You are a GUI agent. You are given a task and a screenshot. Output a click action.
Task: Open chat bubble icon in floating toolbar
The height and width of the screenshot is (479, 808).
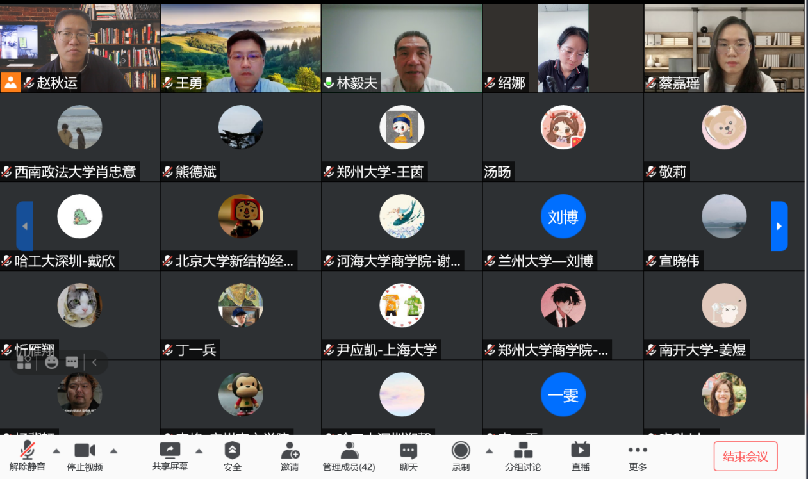point(72,362)
